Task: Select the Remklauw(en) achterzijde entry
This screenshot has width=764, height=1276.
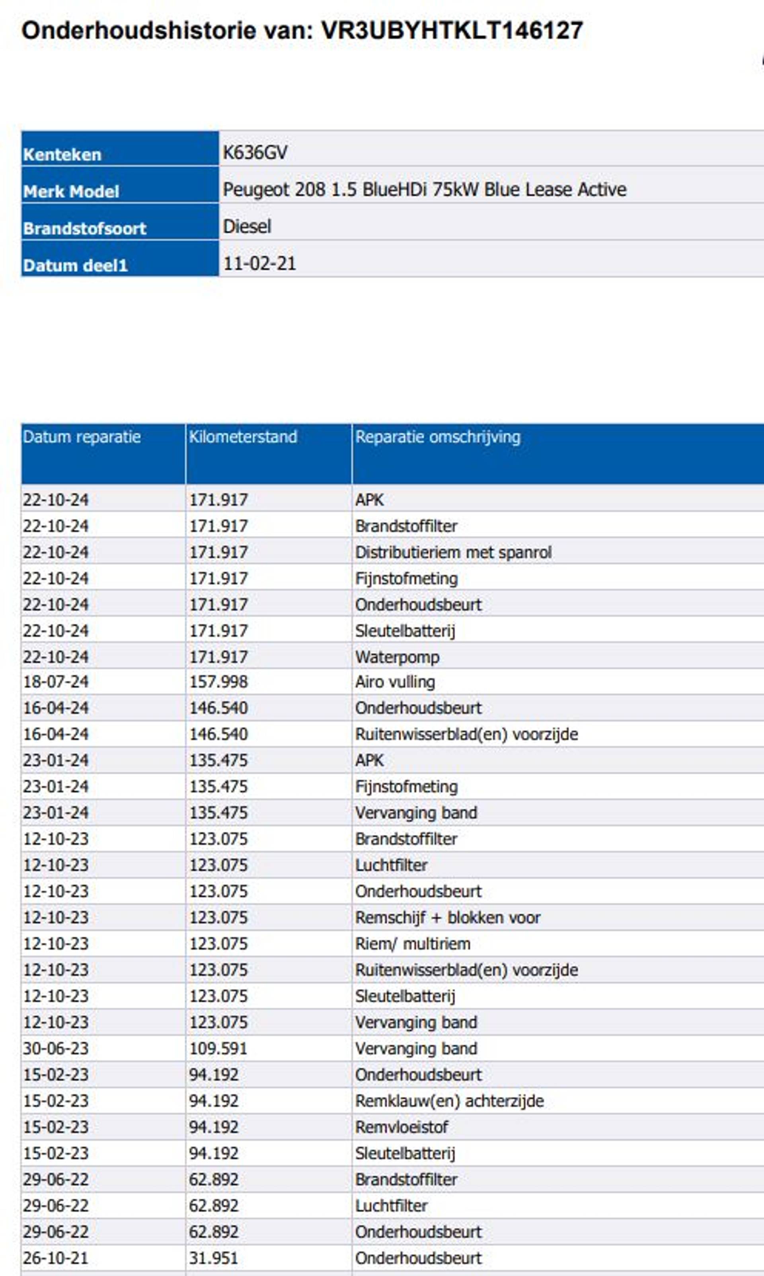Action: 449,1101
